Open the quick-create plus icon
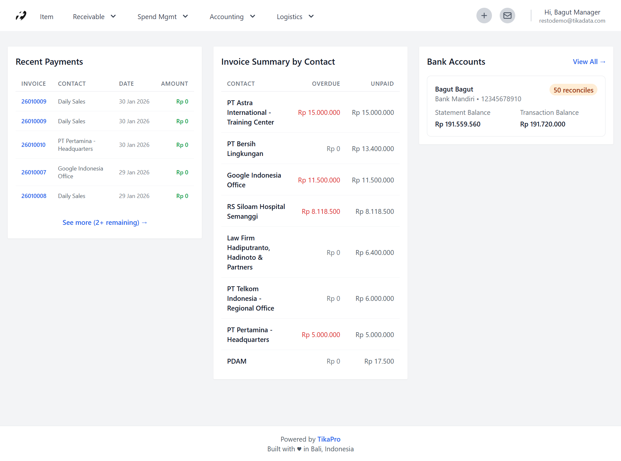Viewport: 621px width, 461px height. [484, 15]
